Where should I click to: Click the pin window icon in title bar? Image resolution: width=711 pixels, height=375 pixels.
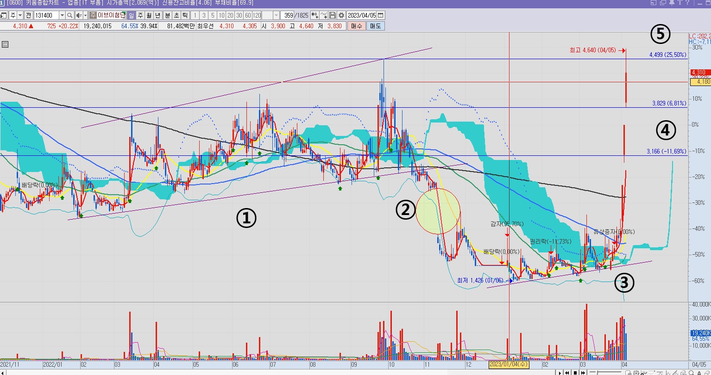click(x=672, y=3)
